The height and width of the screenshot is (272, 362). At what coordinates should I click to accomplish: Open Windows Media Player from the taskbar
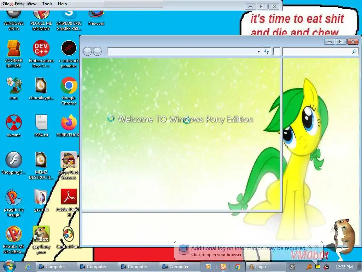pos(208,267)
